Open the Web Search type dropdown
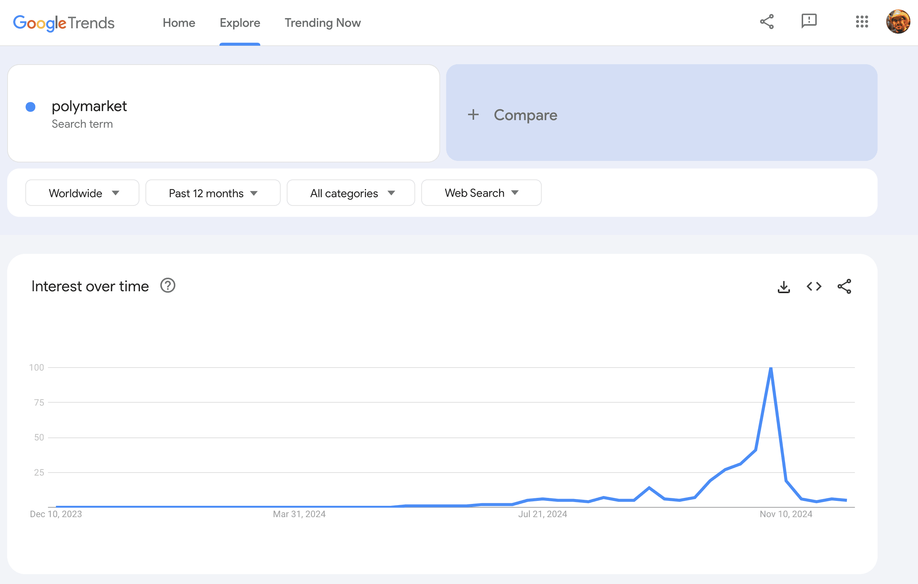The image size is (918, 584). (481, 193)
